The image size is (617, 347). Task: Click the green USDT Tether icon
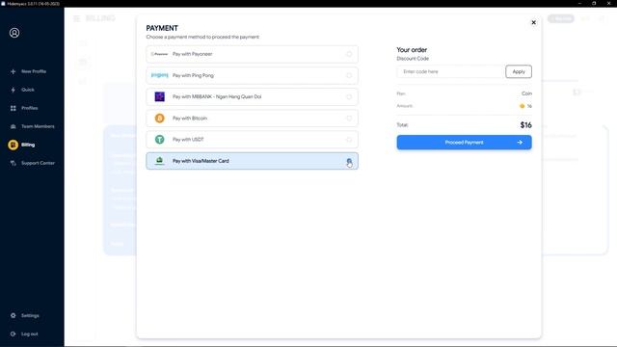click(159, 139)
